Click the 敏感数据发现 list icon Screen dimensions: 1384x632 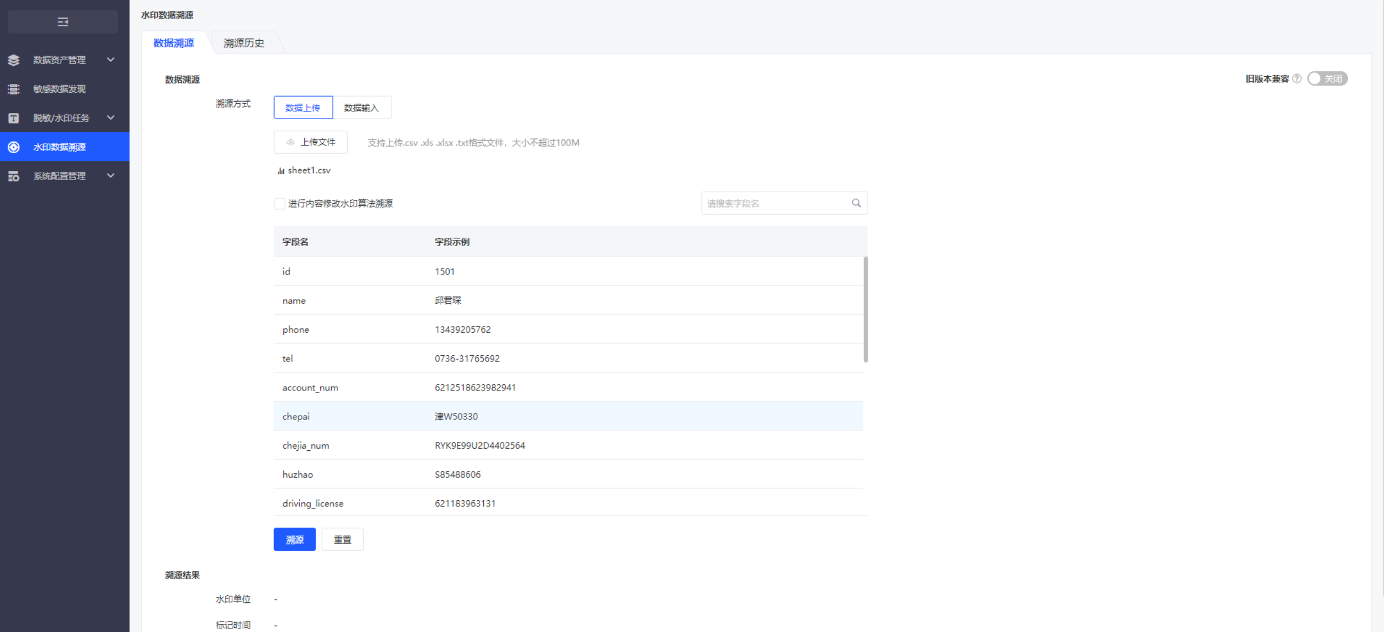(x=14, y=89)
